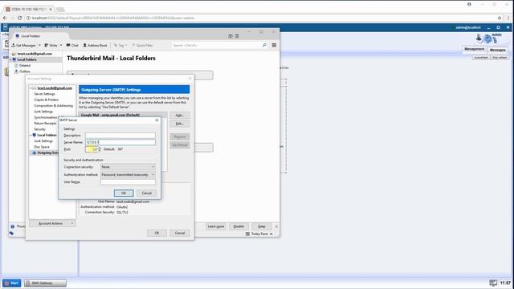Image resolution: width=514 pixels, height=289 pixels.
Task: Select Security in Account Settings tree
Action: click(x=39, y=129)
